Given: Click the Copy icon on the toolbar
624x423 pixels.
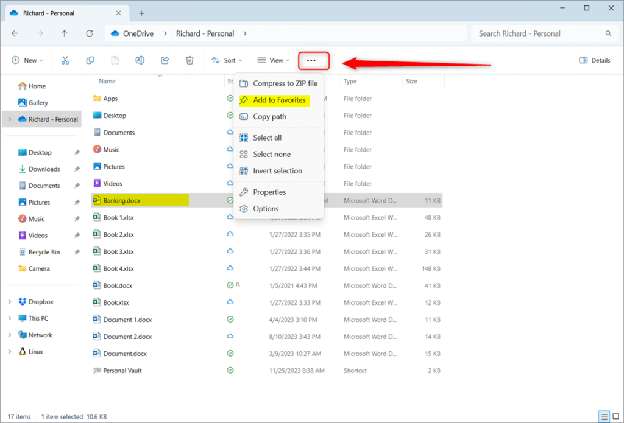Looking at the screenshot, I should (x=90, y=60).
